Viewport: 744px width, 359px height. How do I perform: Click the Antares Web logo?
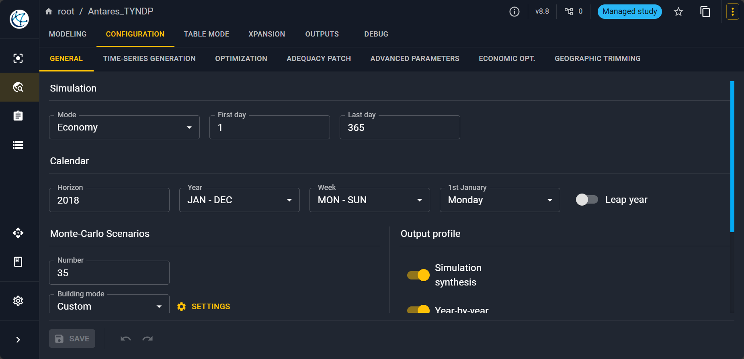[19, 19]
